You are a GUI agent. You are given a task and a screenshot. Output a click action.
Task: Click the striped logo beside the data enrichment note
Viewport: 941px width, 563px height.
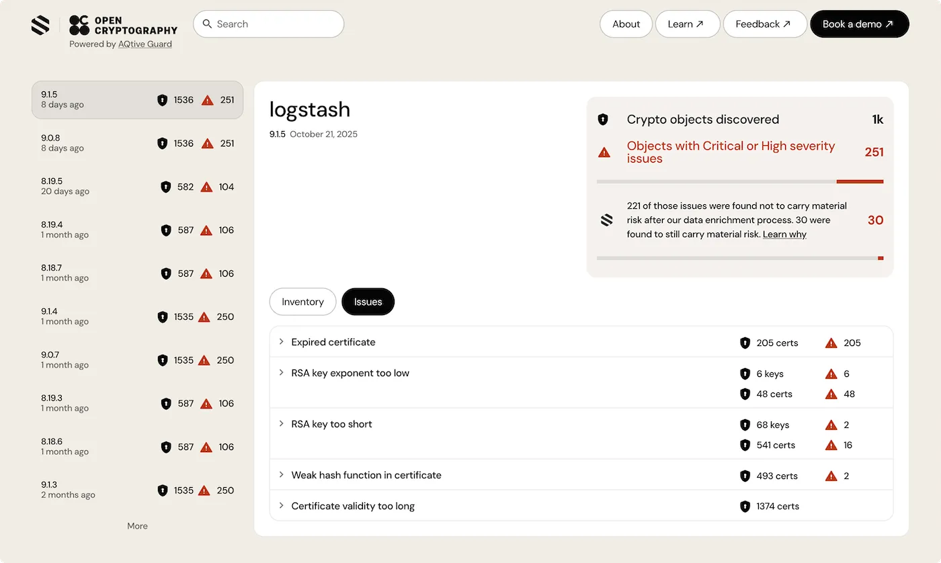(x=607, y=220)
